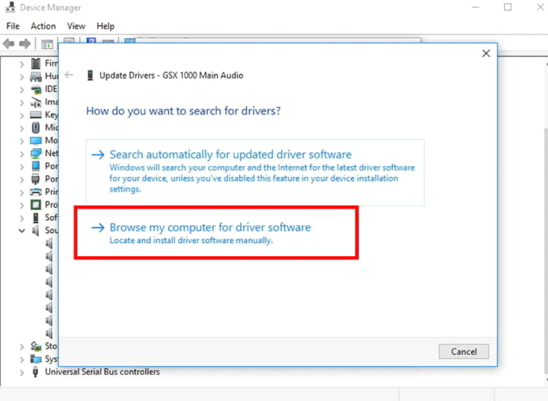Expand the System devices node
Viewport: 548px width, 401px height.
click(21, 358)
